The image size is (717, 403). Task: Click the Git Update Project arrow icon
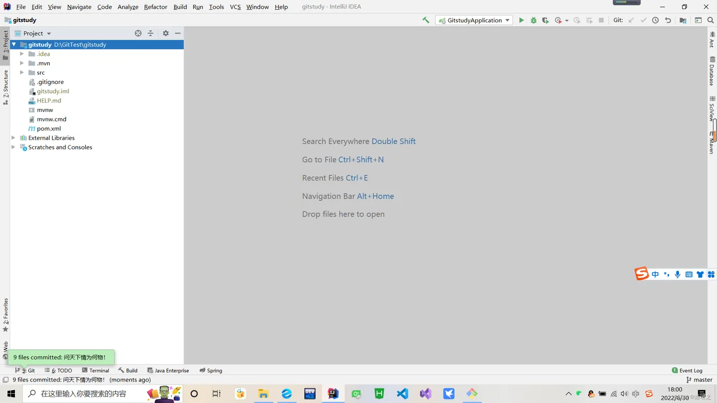[x=631, y=20]
